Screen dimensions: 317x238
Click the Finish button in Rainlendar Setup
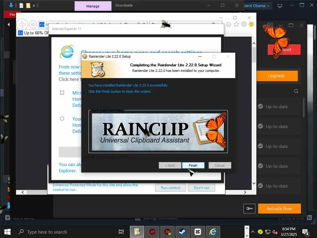193,165
